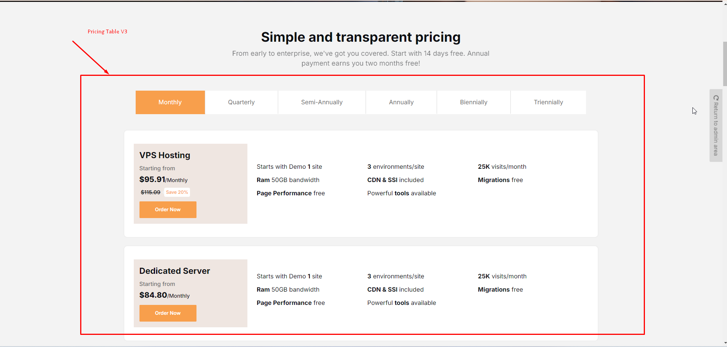Screen dimensions: 727x347
Task: Select the Monthly billing tab
Action: tap(170, 102)
